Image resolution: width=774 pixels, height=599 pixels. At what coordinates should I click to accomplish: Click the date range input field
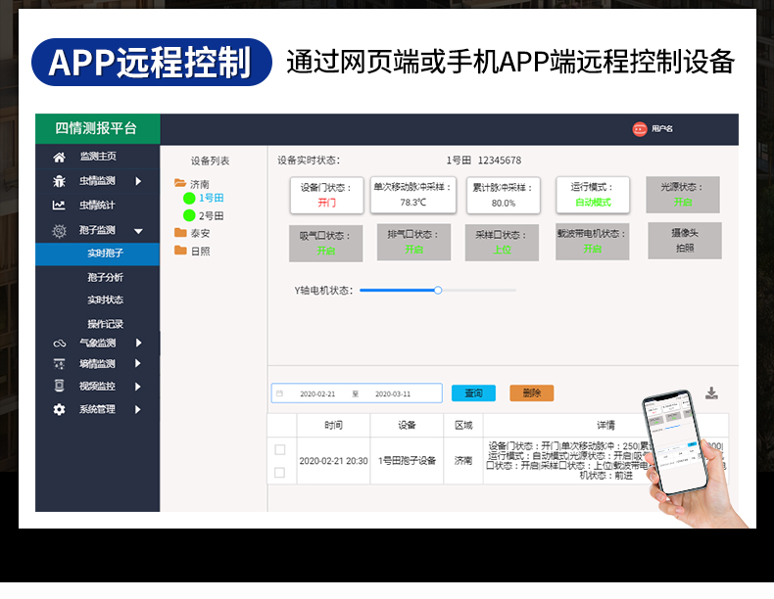[357, 393]
